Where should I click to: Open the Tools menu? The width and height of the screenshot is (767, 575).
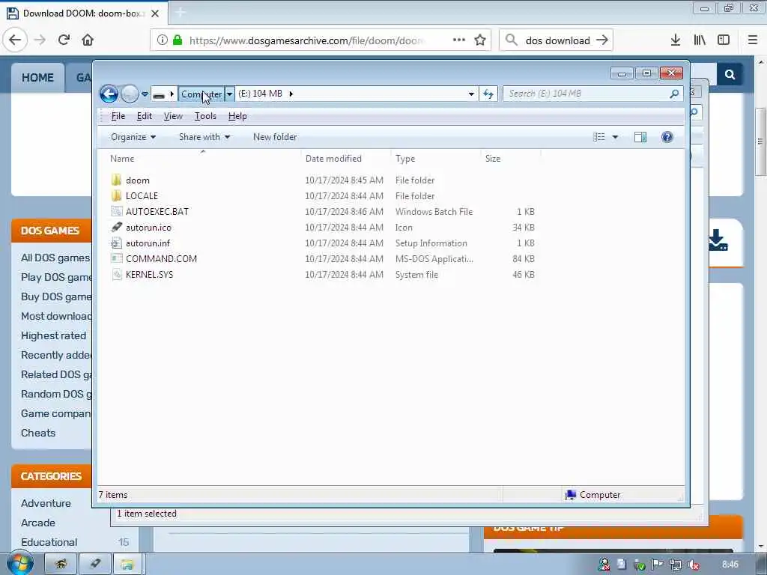[x=205, y=116]
